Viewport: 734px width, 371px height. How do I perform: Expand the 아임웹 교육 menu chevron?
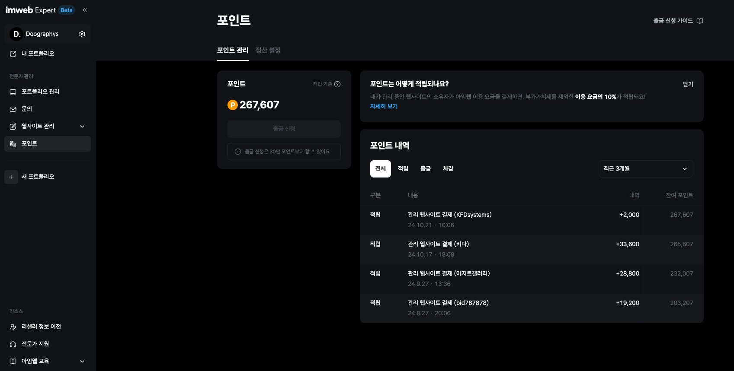pyautogui.click(x=82, y=361)
